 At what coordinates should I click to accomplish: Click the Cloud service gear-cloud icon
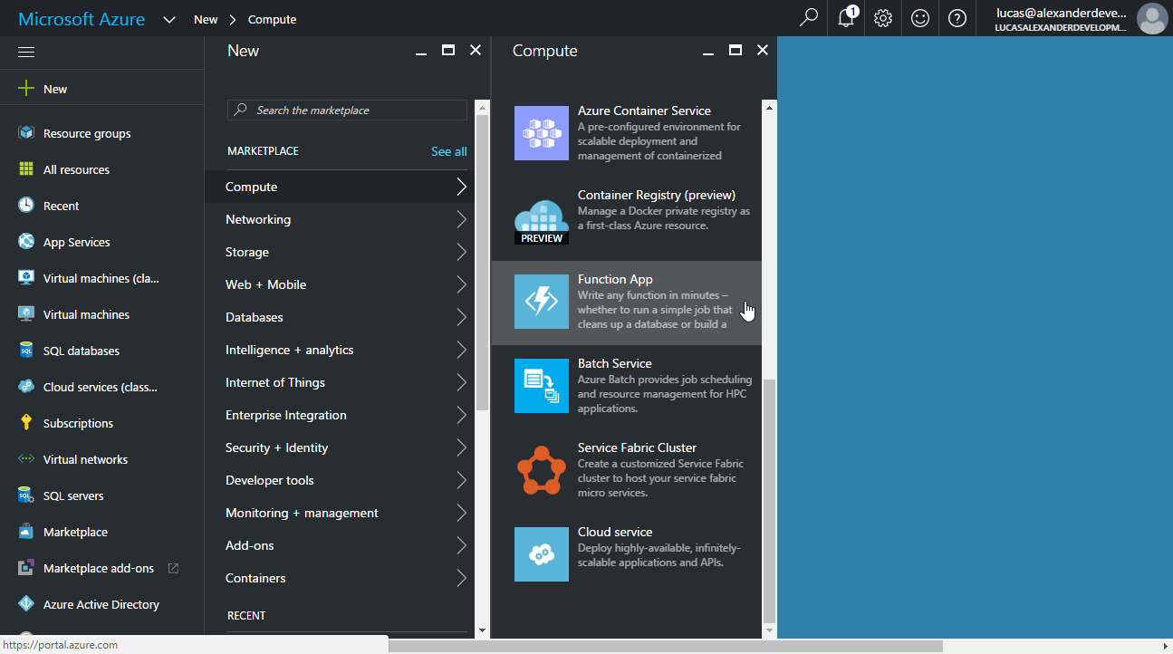click(542, 554)
